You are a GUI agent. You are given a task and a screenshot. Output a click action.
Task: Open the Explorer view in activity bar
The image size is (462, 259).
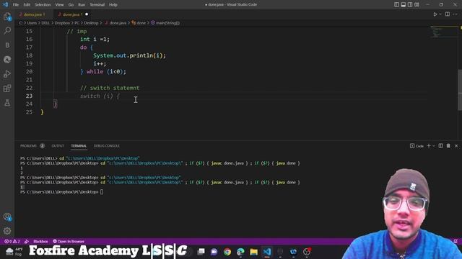pos(7,17)
